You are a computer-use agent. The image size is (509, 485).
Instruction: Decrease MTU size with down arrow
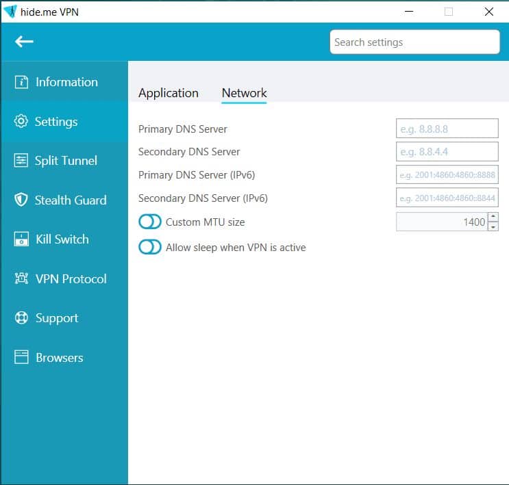pos(493,226)
